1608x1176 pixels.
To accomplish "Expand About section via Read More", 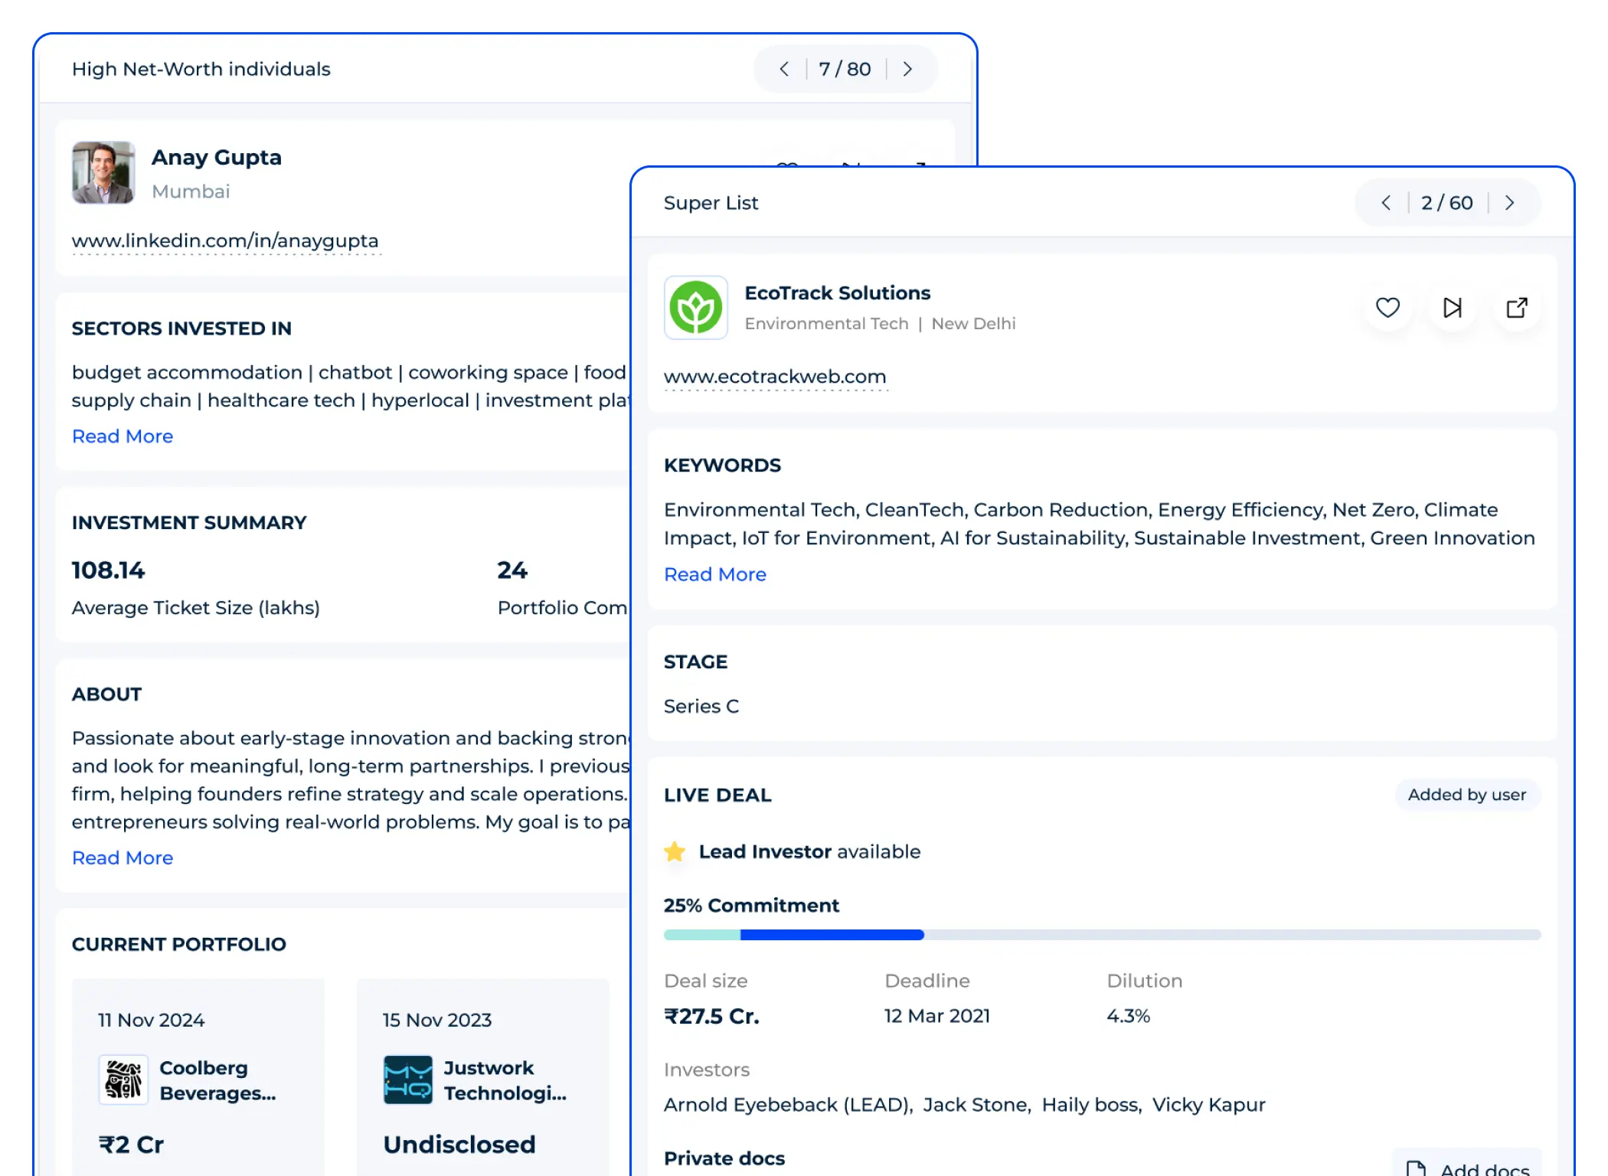I will 123,858.
